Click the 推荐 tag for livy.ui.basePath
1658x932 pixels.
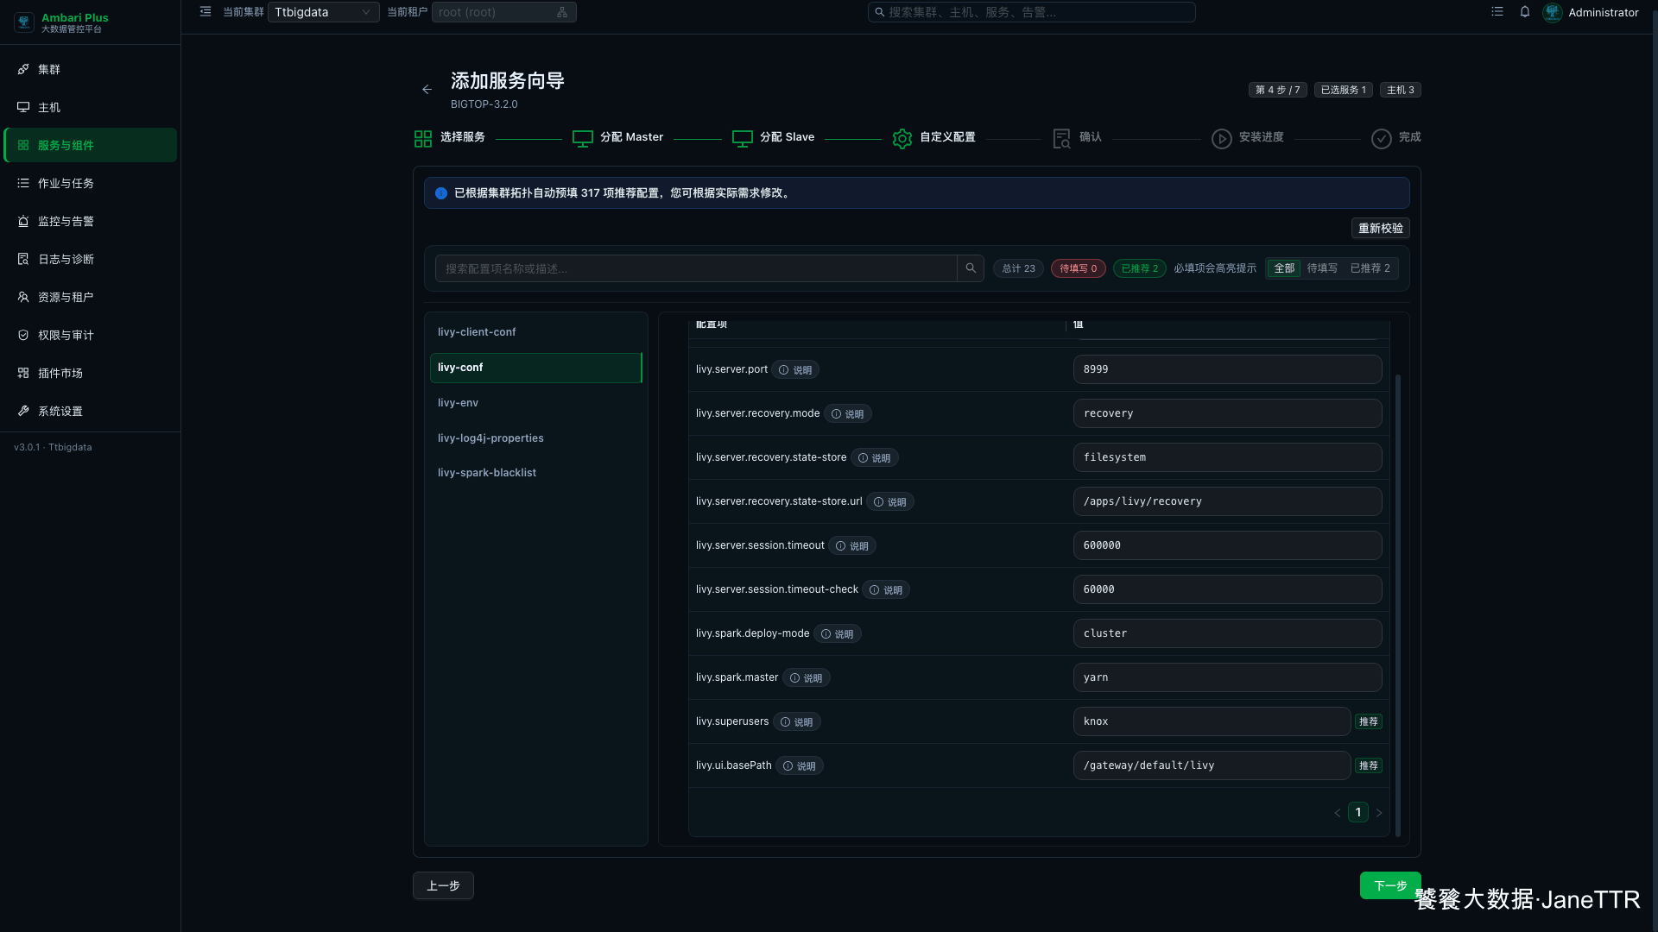coord(1369,765)
